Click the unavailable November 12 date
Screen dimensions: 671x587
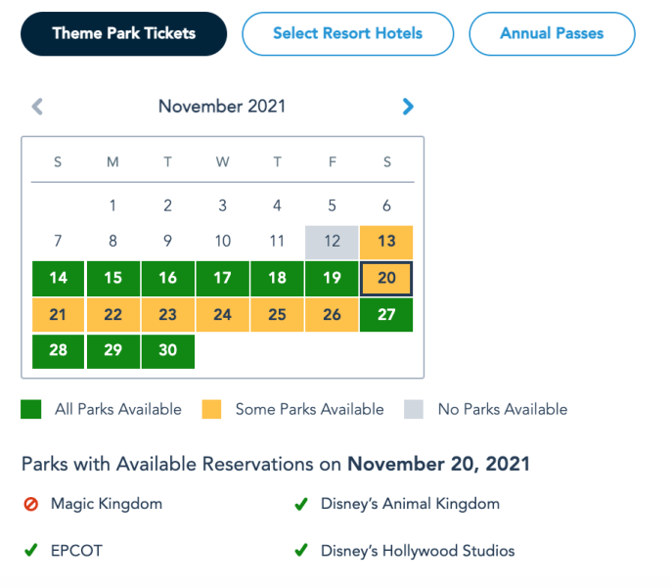tap(333, 242)
